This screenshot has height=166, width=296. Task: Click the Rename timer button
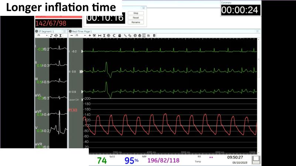(x=135, y=22)
